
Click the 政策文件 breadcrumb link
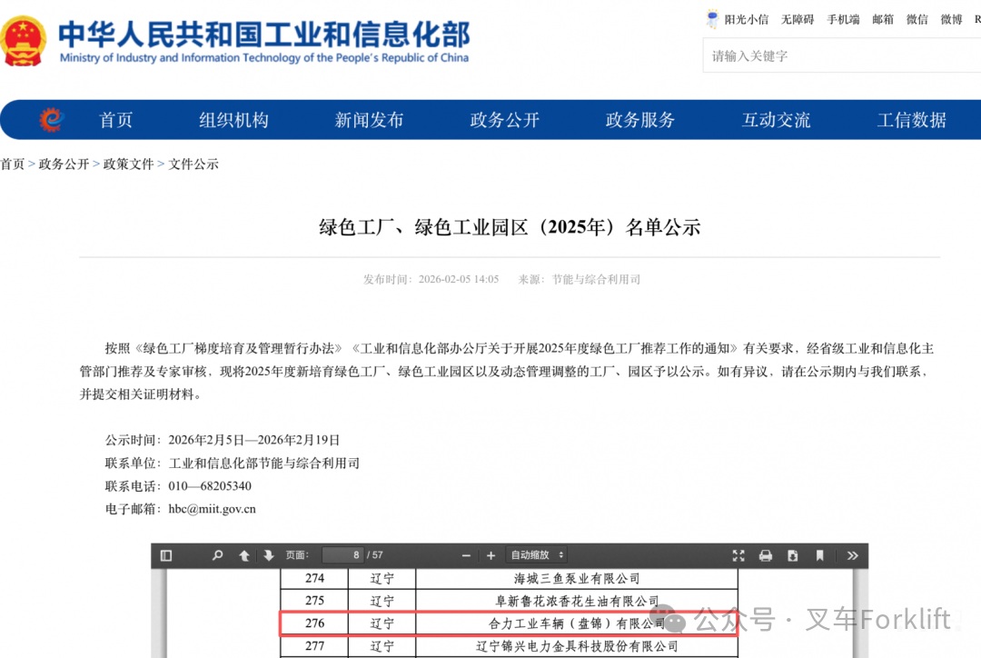[x=128, y=164]
